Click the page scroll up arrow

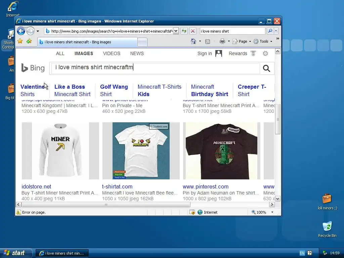pos(277,51)
